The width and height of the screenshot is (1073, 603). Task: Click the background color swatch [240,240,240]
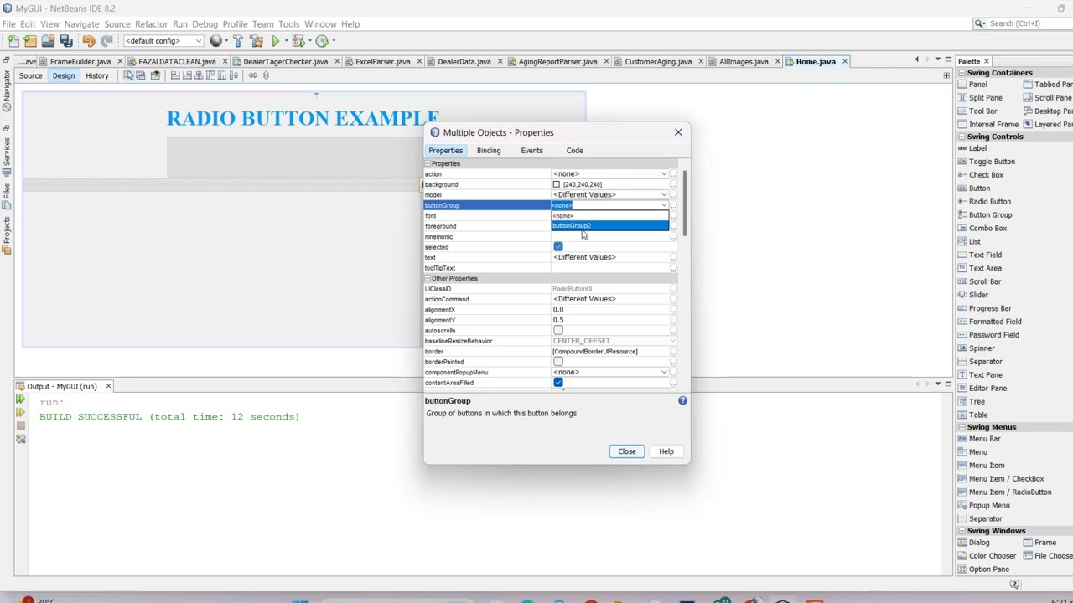[556, 184]
